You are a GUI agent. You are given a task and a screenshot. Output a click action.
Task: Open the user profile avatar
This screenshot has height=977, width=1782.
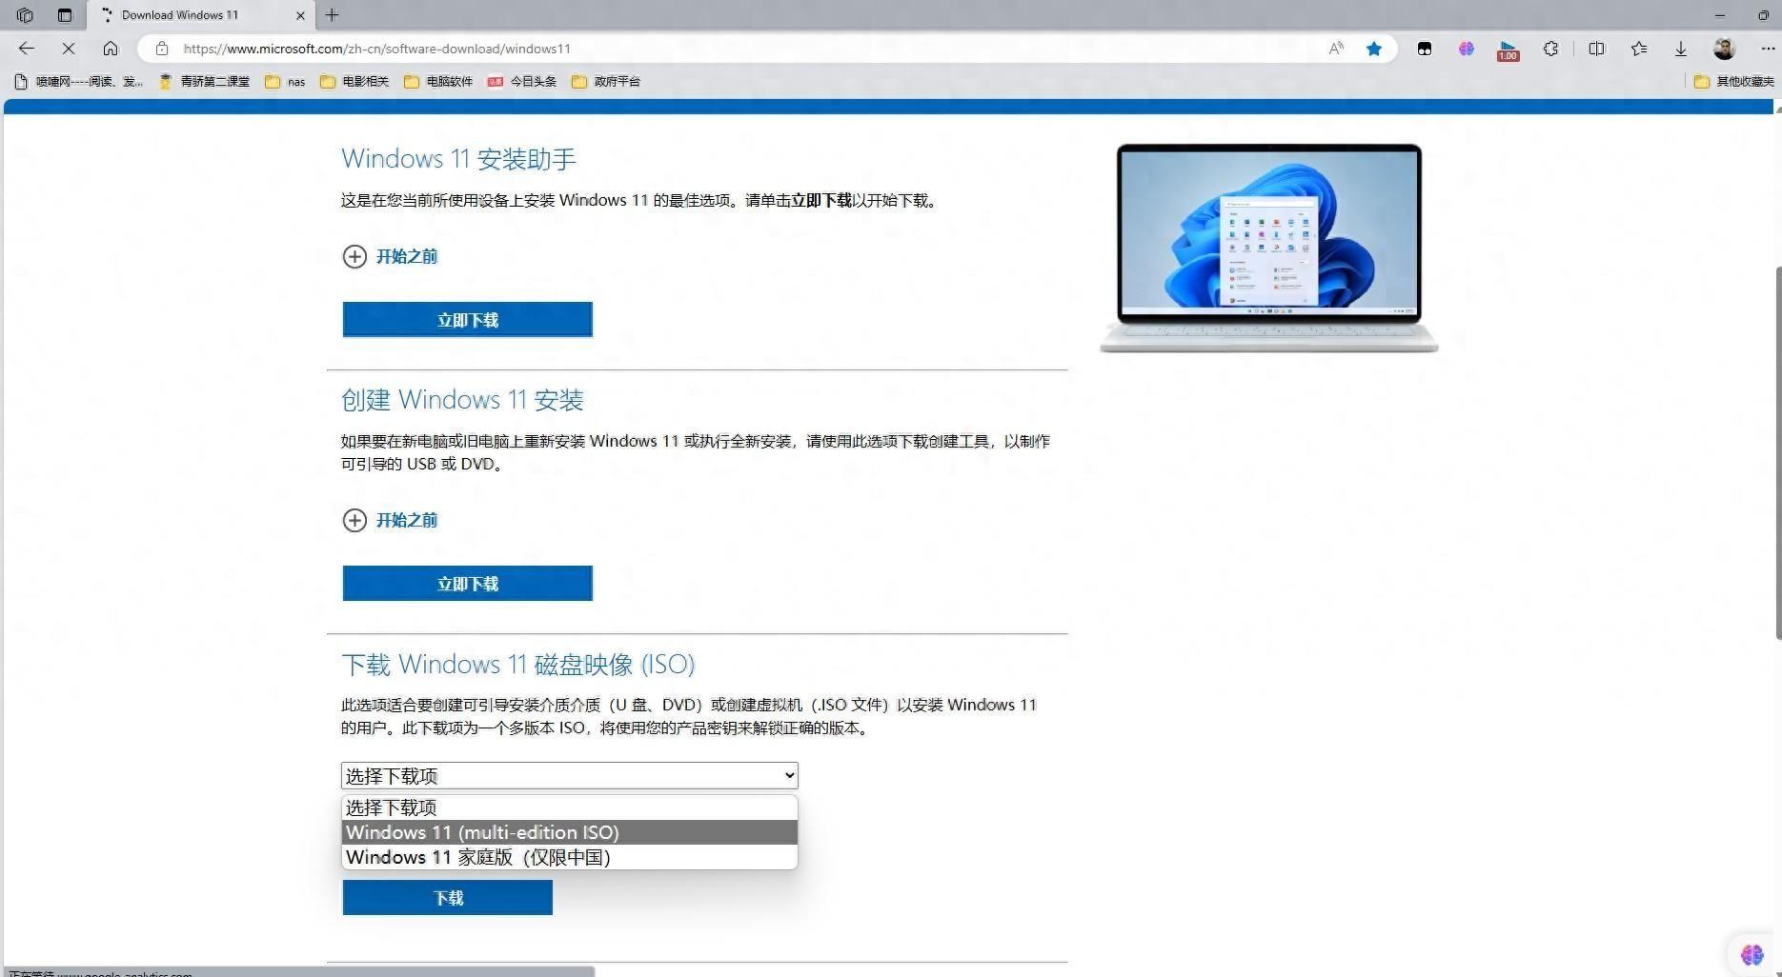pyautogui.click(x=1724, y=49)
